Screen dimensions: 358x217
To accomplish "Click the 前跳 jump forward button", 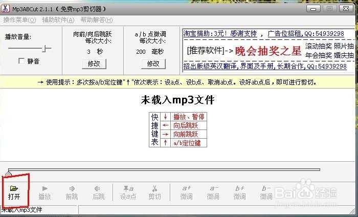I will pos(72,192).
